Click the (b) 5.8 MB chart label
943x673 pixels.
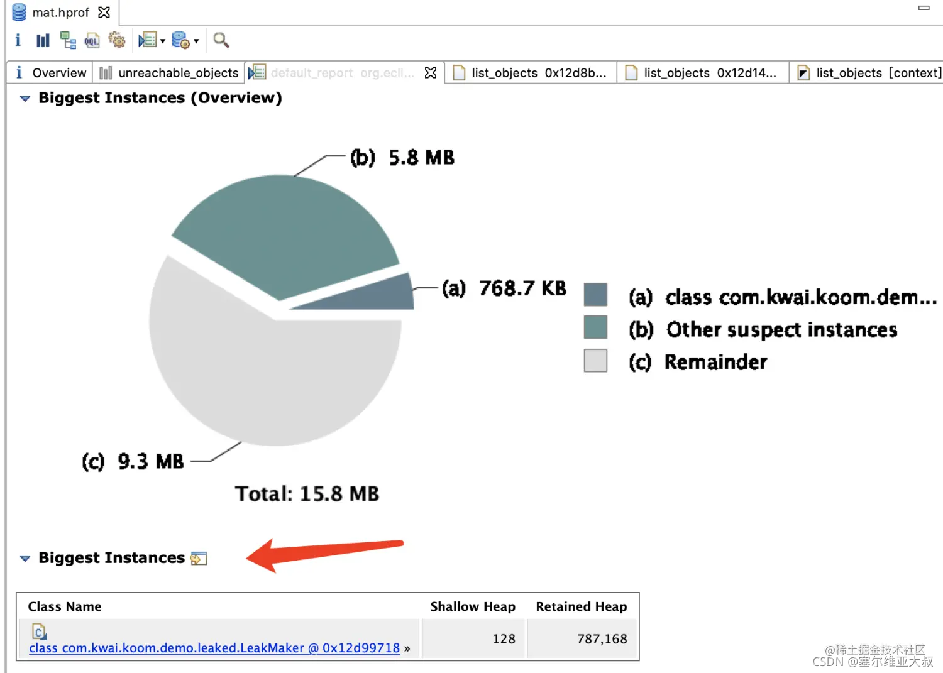coord(402,157)
